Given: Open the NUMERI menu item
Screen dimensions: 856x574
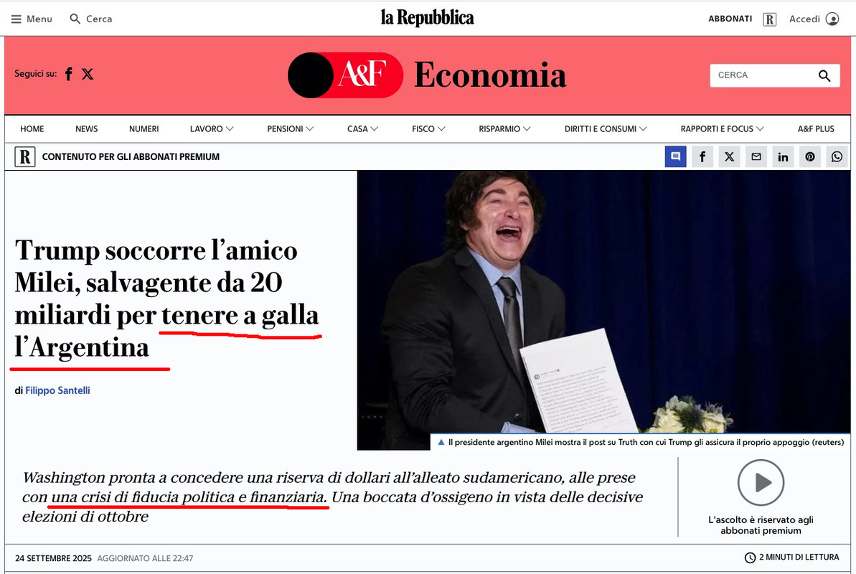Looking at the screenshot, I should [x=144, y=129].
